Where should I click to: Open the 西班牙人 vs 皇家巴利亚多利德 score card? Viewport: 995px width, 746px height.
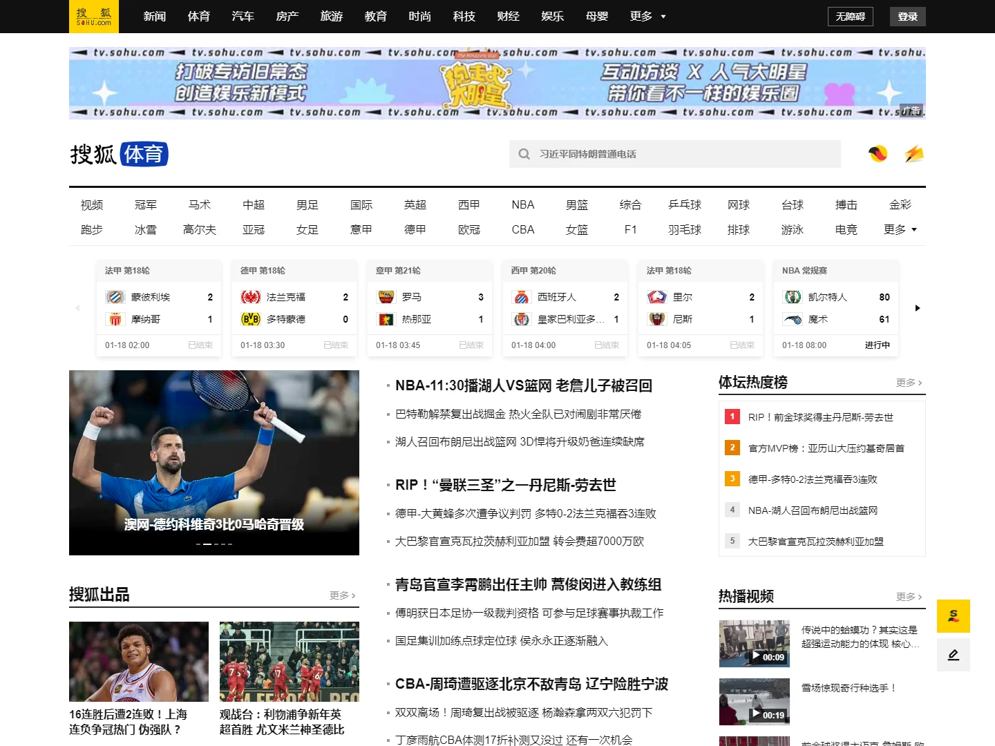[x=565, y=308]
